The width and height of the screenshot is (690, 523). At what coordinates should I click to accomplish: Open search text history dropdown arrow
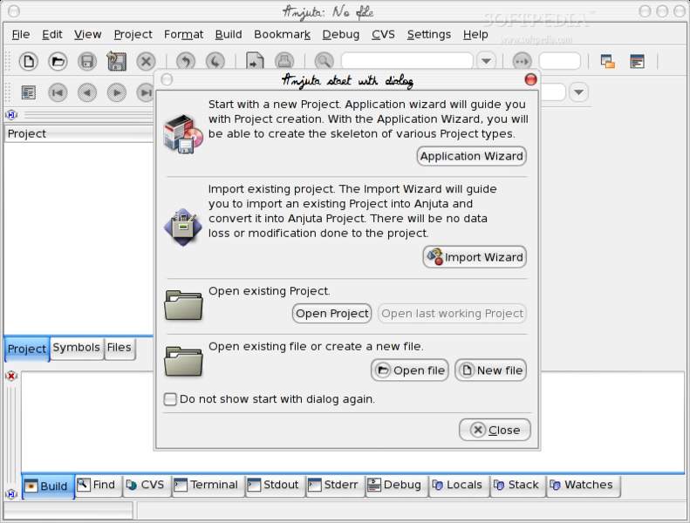click(x=486, y=61)
